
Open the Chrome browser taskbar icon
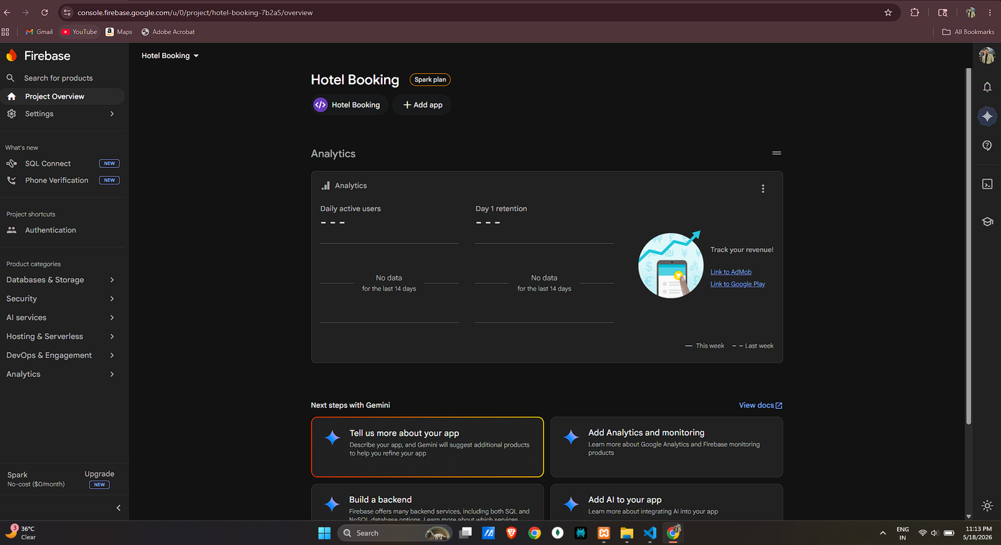click(534, 533)
